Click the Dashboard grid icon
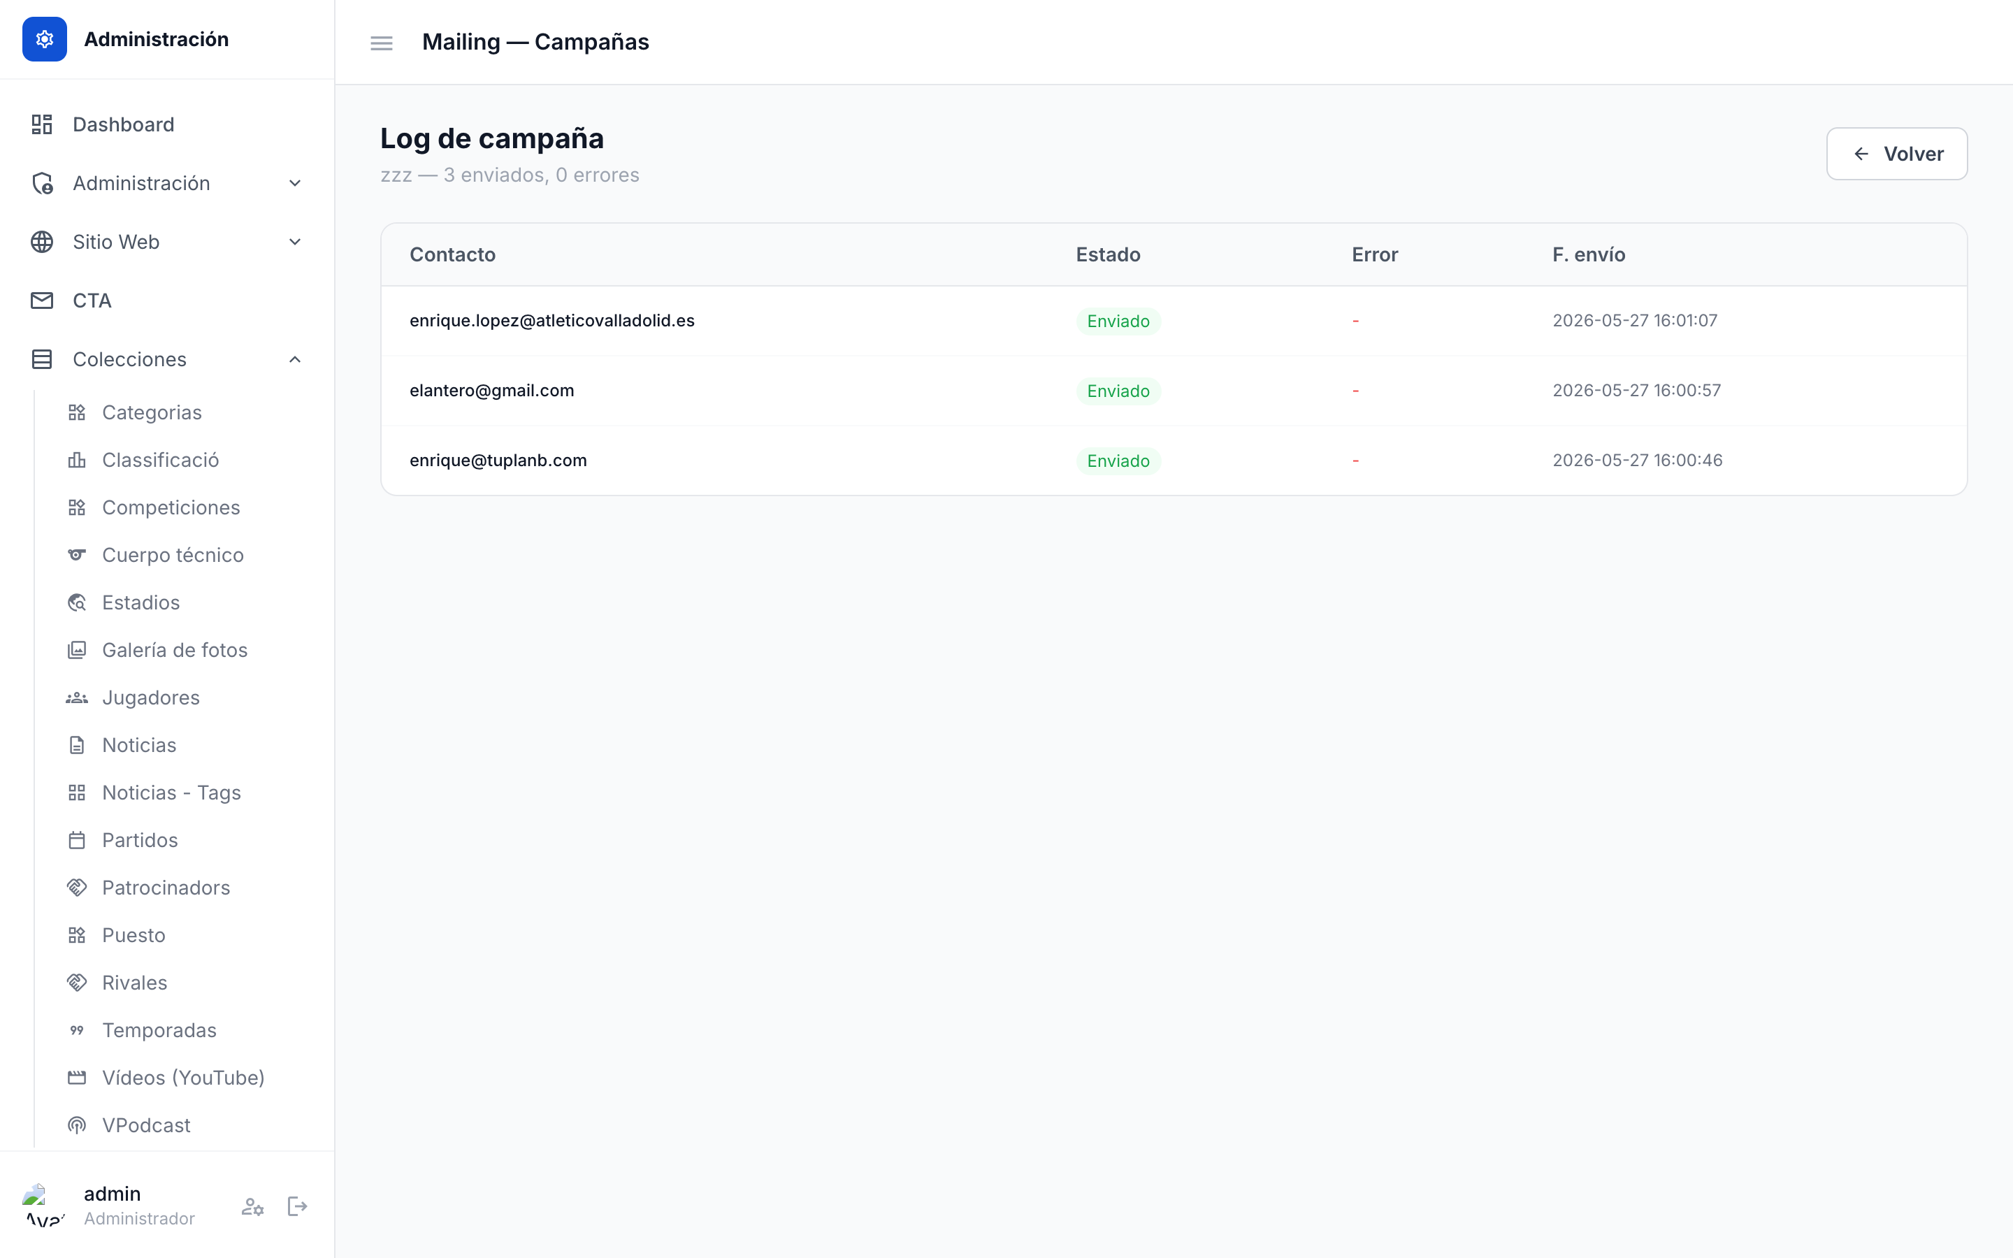 click(x=42, y=125)
